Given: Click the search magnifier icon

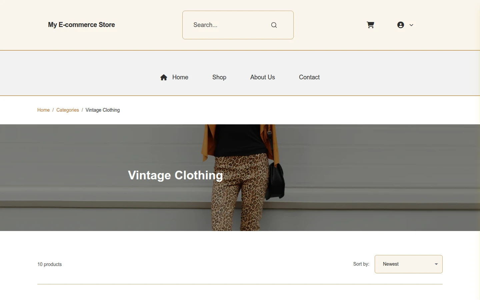Looking at the screenshot, I should (274, 25).
